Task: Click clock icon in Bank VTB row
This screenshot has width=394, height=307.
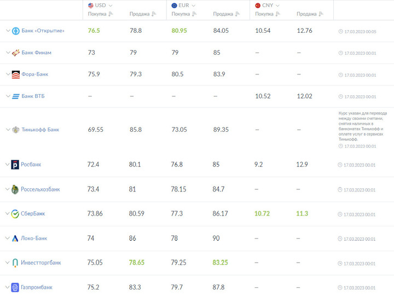Action: tap(341, 96)
